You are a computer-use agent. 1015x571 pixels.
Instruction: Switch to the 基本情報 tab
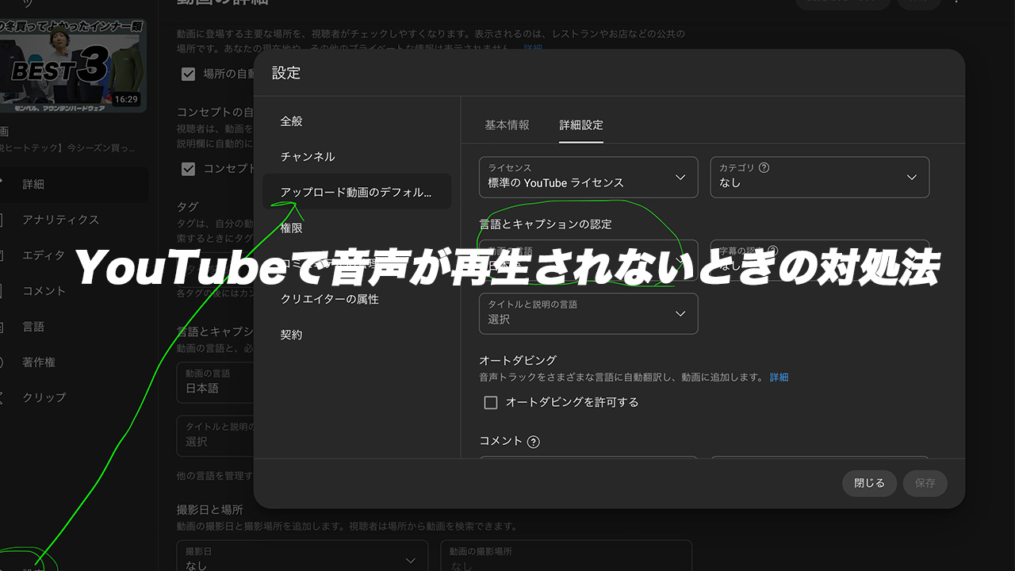(x=507, y=125)
